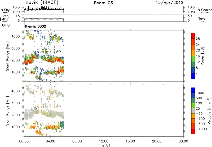This screenshot has height=147, width=212.
Task: Click the 'Time UT' axis title
Action: [x=104, y=145]
